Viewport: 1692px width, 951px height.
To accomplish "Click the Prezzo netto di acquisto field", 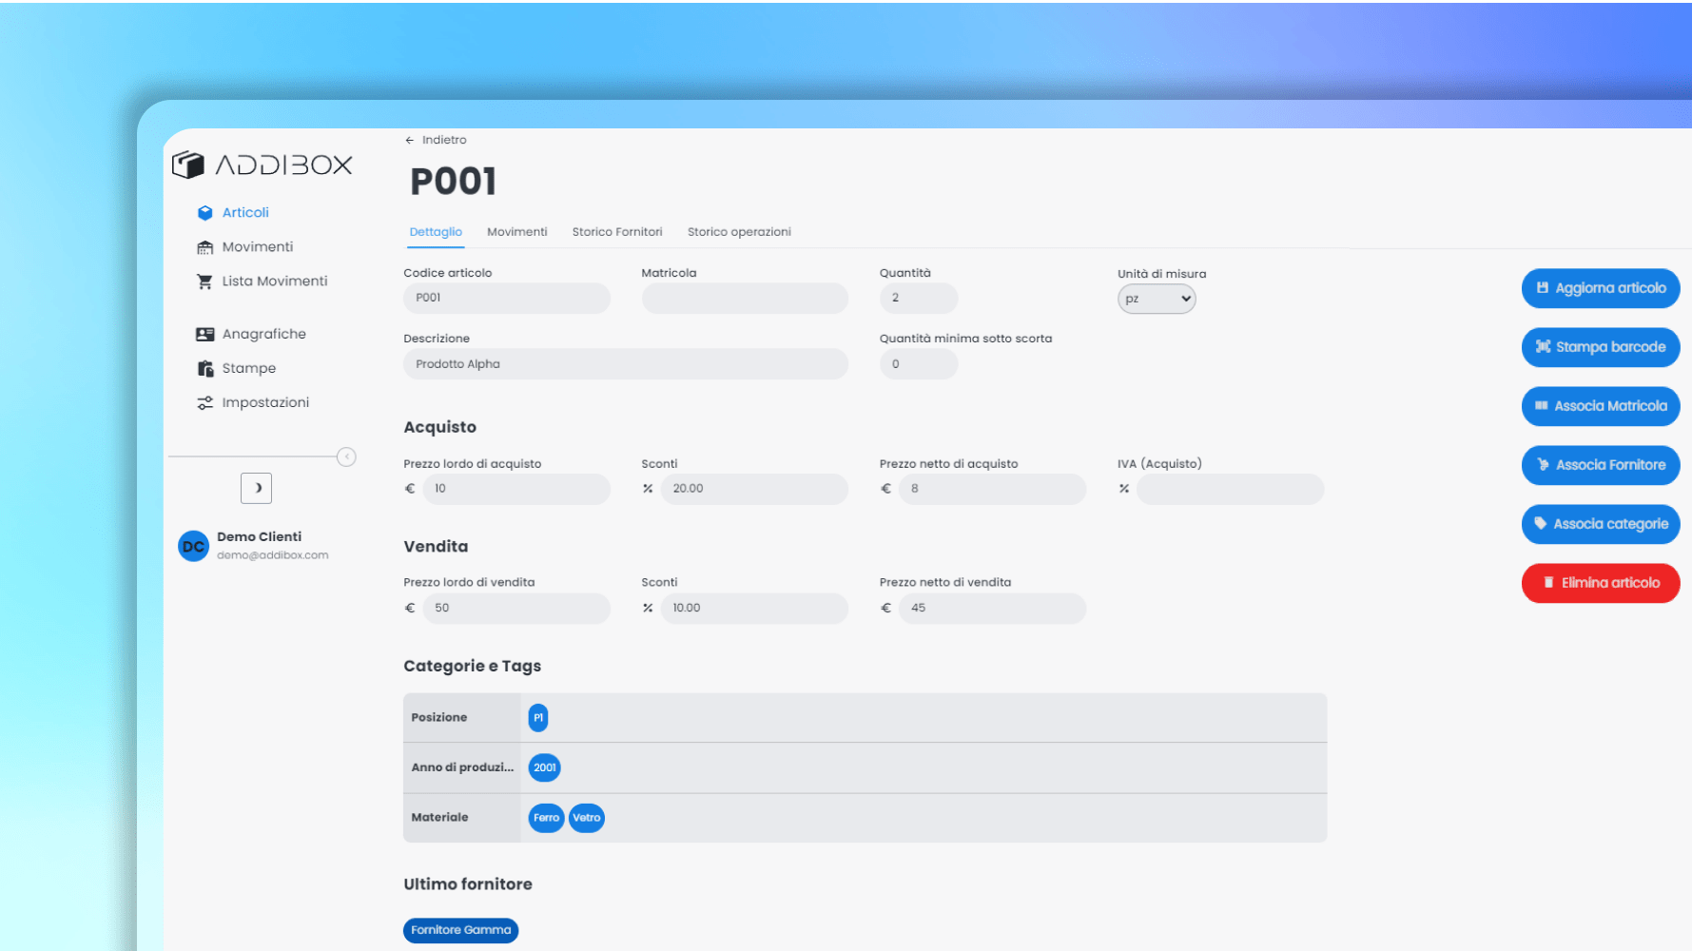I will tap(992, 489).
